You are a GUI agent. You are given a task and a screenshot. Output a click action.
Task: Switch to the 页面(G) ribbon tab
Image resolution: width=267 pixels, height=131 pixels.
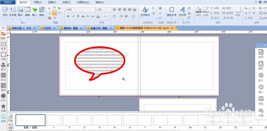(x=38, y=2)
